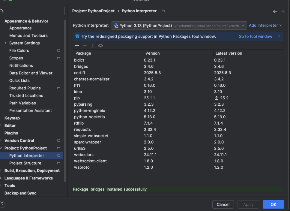Open the Plugins settings page
Image resolution: width=290 pixels, height=211 pixels.
pyautogui.click(x=11, y=133)
